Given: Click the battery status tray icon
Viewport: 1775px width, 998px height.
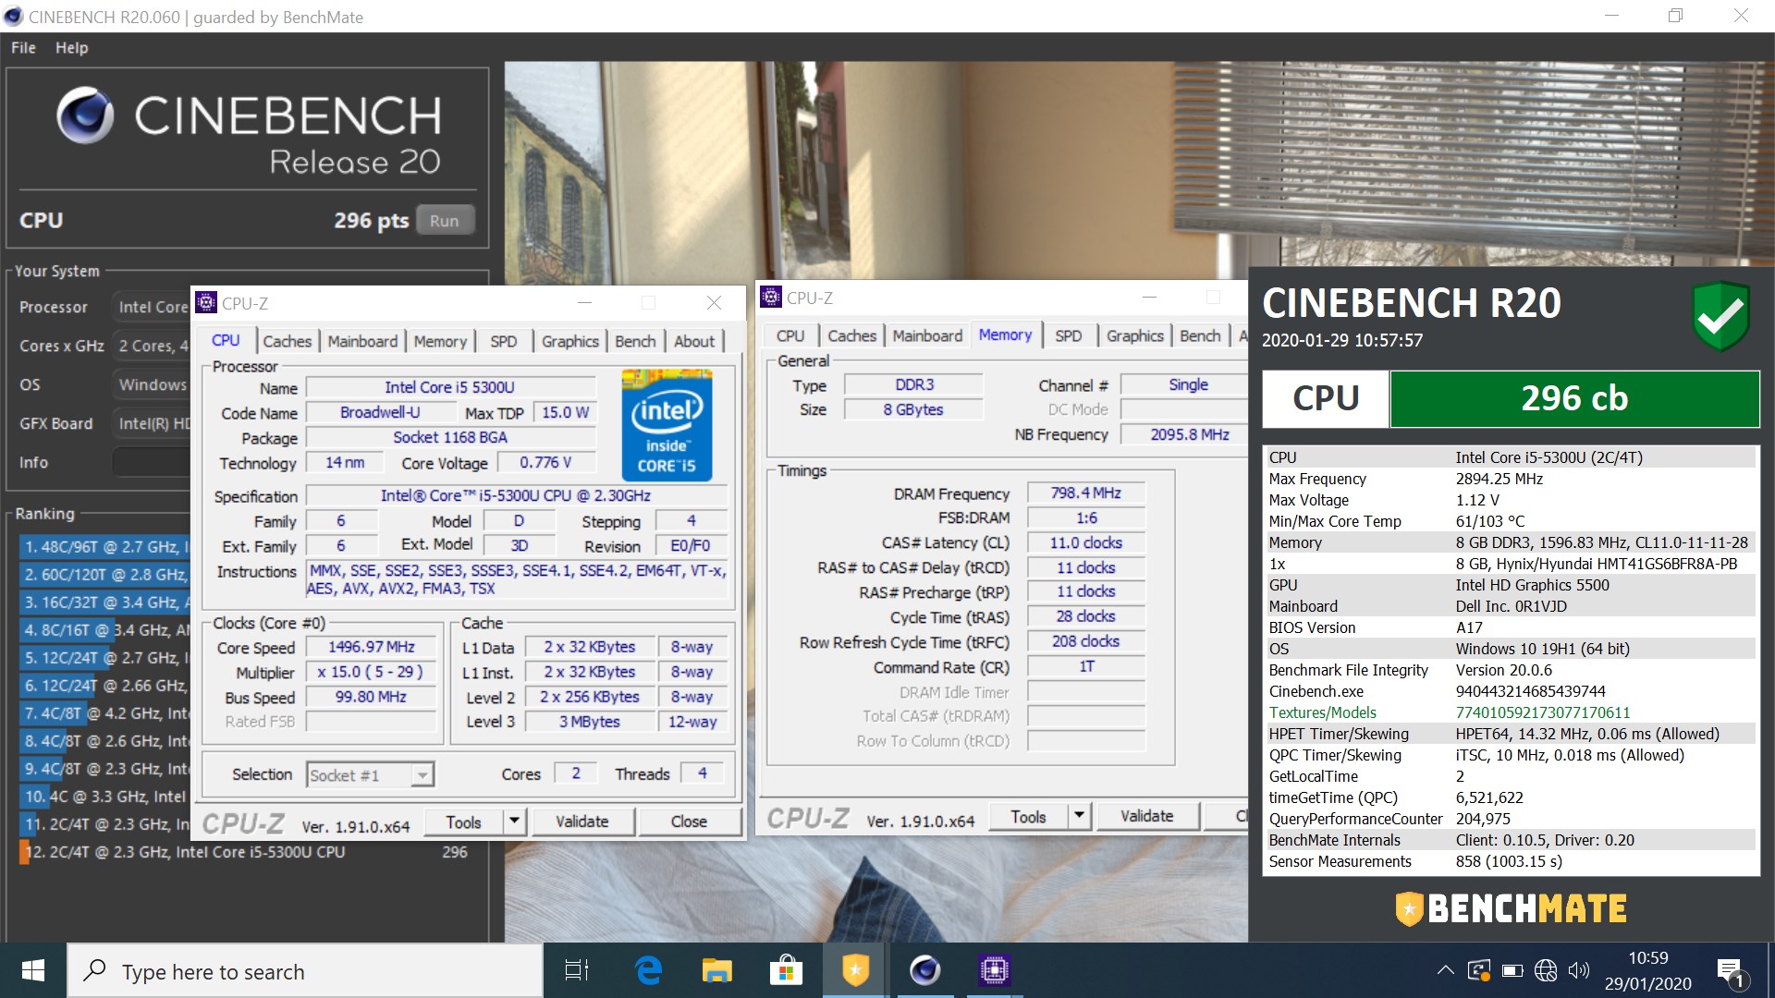Looking at the screenshot, I should [1512, 970].
